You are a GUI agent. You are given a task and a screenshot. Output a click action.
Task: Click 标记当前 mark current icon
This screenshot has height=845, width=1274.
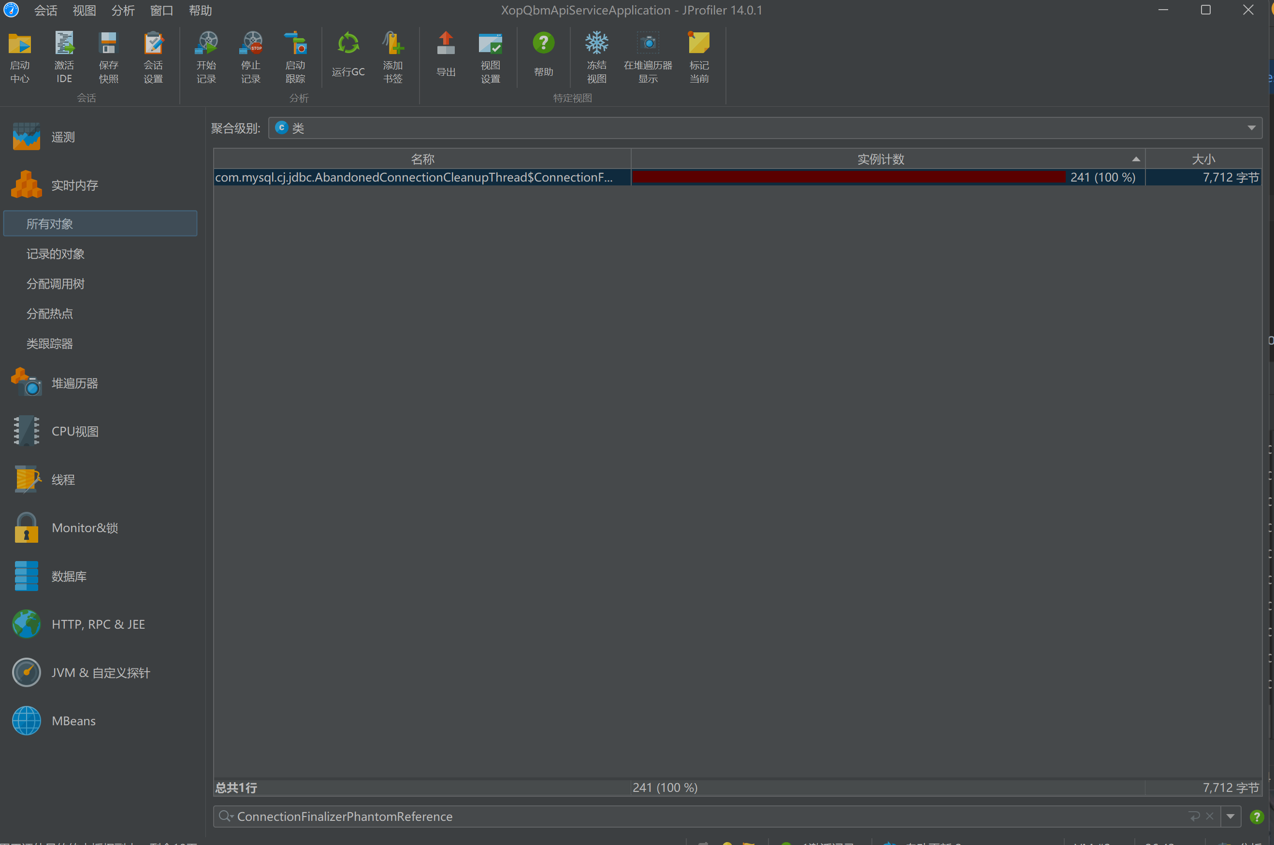pyautogui.click(x=698, y=43)
